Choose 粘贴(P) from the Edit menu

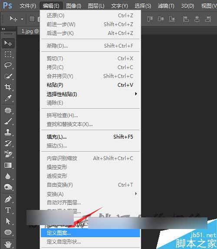click(x=90, y=85)
